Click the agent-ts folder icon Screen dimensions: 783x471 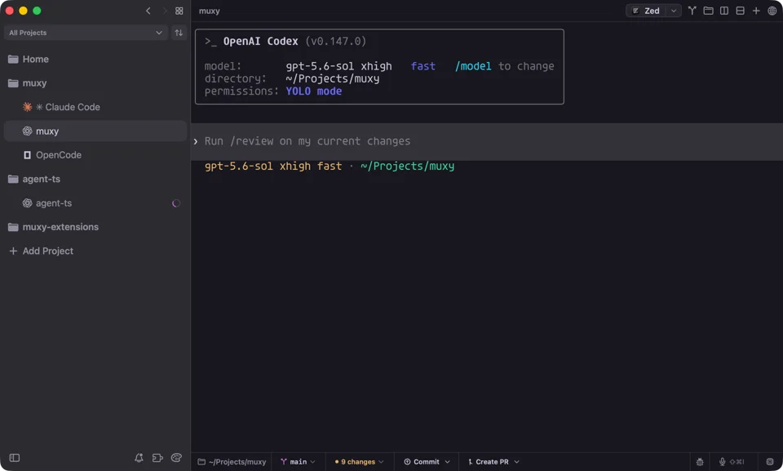[14, 179]
